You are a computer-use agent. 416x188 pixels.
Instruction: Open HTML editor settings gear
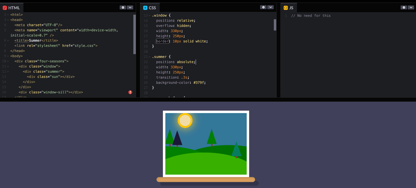(x=123, y=7)
